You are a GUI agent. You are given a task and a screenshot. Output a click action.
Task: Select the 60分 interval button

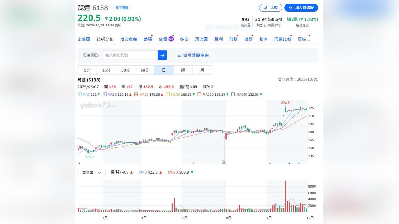pyautogui.click(x=145, y=70)
